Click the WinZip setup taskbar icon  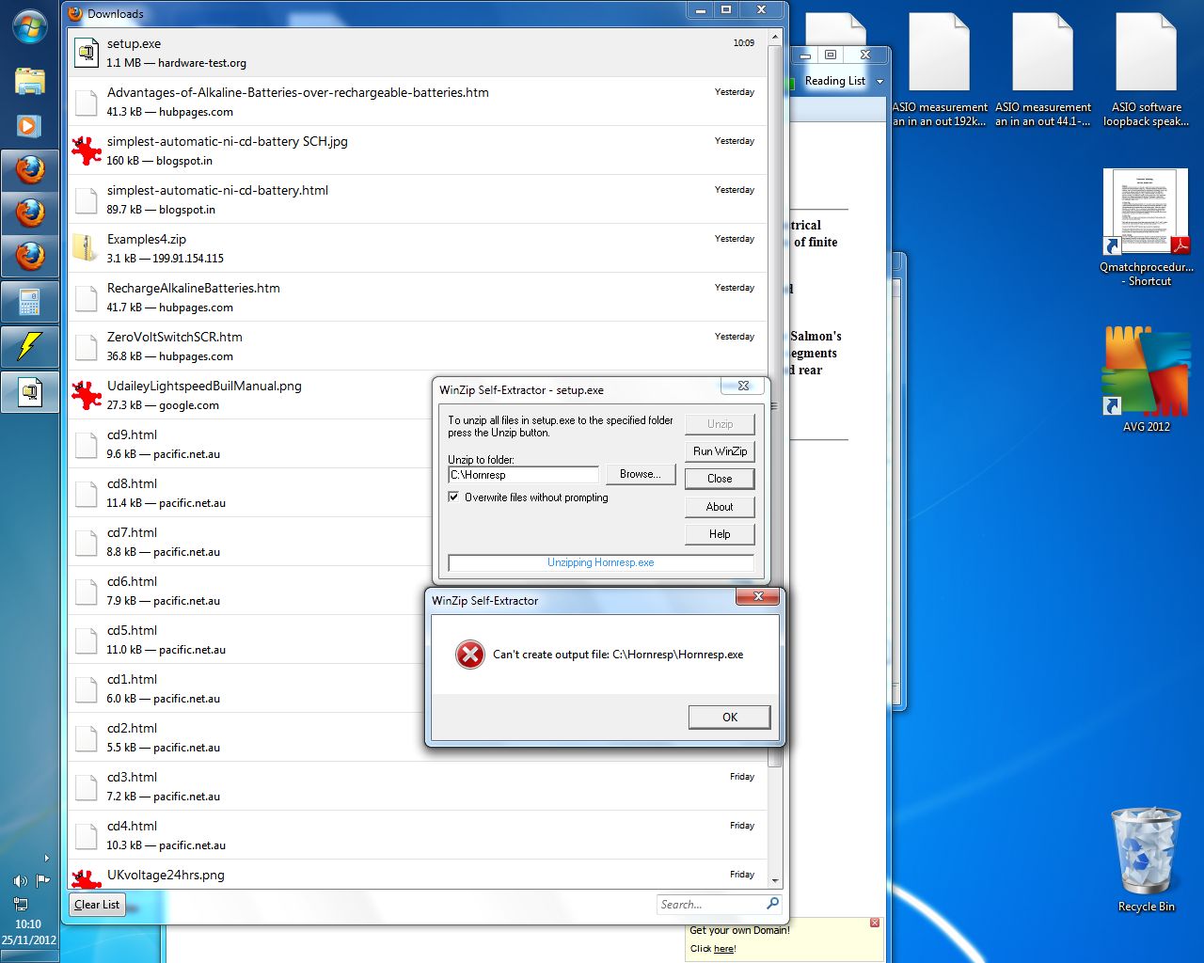[x=30, y=391]
